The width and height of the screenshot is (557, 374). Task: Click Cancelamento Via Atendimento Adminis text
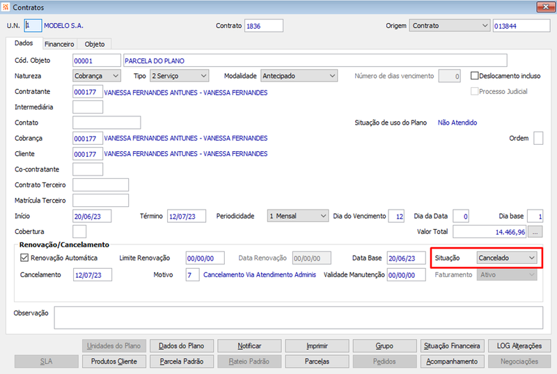[259, 274]
